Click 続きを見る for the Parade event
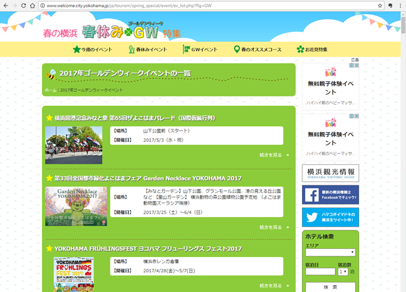 tap(274, 155)
